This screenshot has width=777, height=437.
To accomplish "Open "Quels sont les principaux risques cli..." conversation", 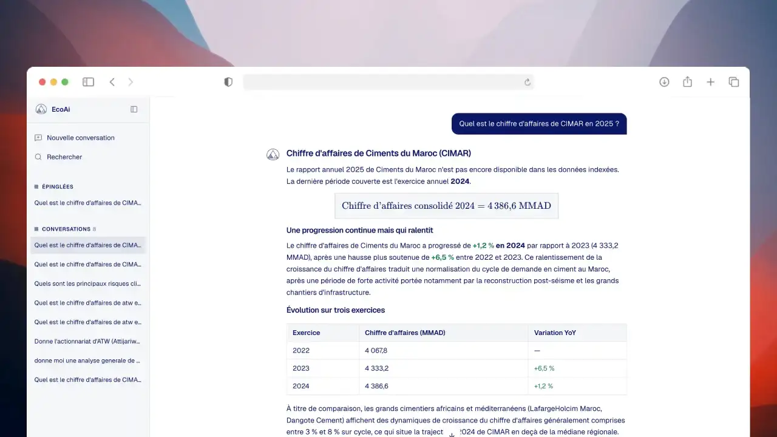I will click(88, 283).
